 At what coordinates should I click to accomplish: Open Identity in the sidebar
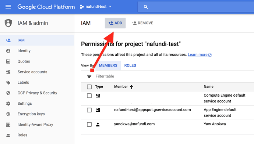37,51
